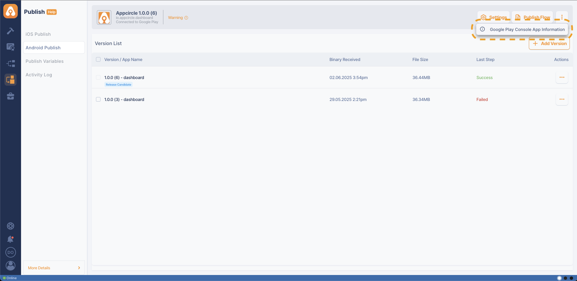The width and height of the screenshot is (577, 281).
Task: Select the 1.0.0 (3) dashboard checkbox
Action: pyautogui.click(x=98, y=99)
